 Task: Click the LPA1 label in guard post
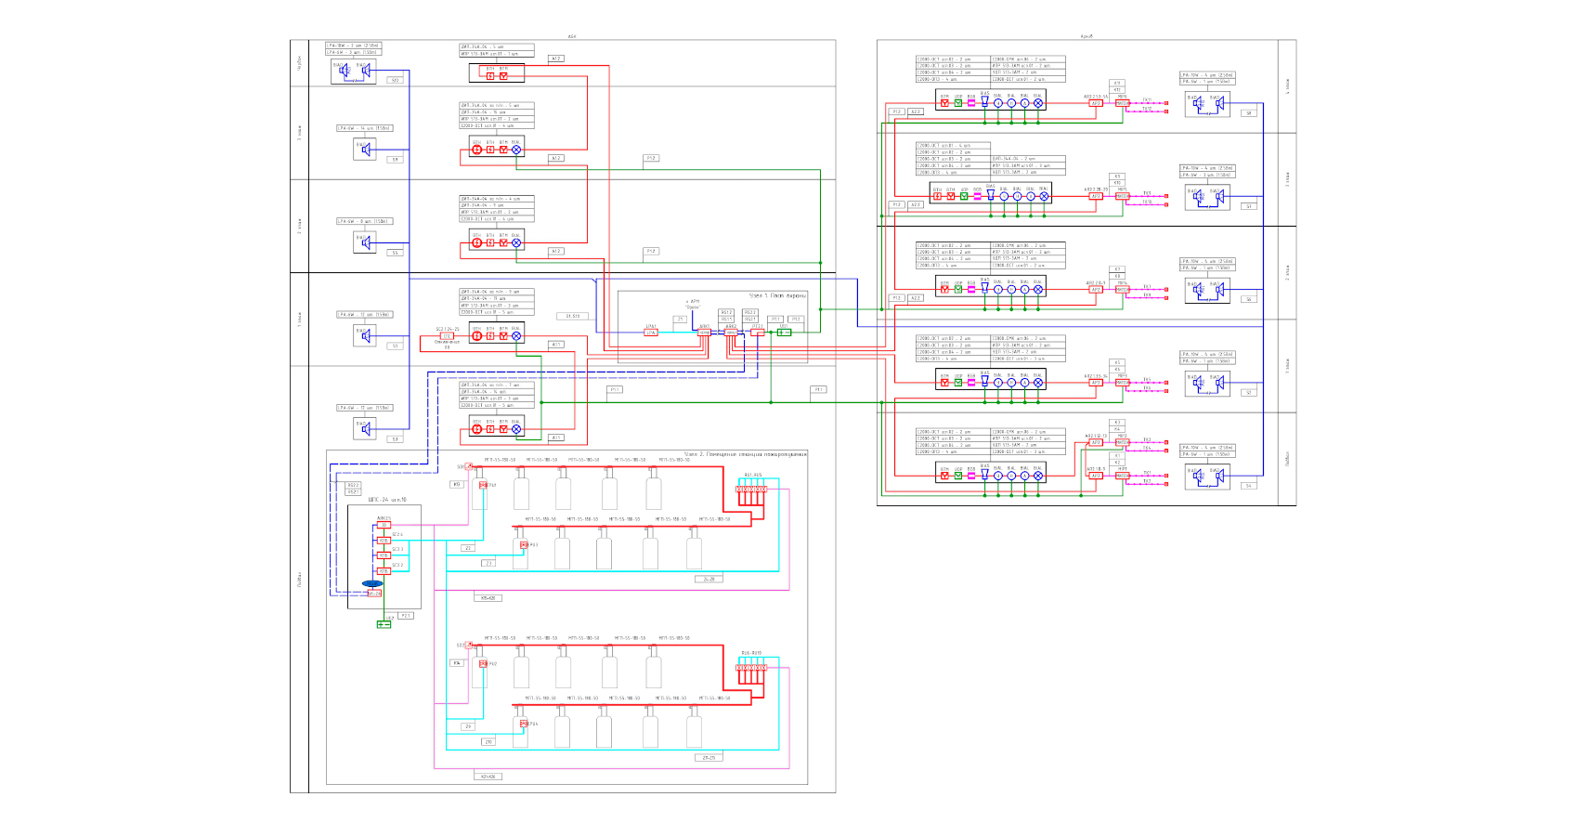pos(651,326)
